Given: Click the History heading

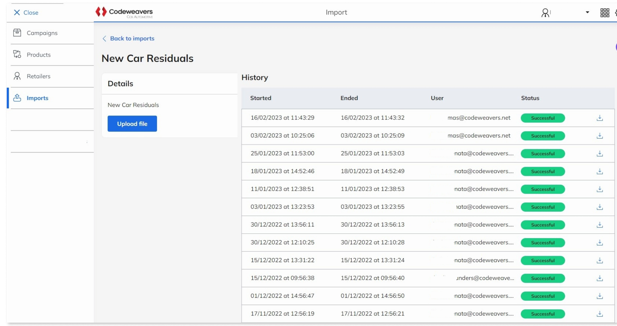Looking at the screenshot, I should 255,77.
